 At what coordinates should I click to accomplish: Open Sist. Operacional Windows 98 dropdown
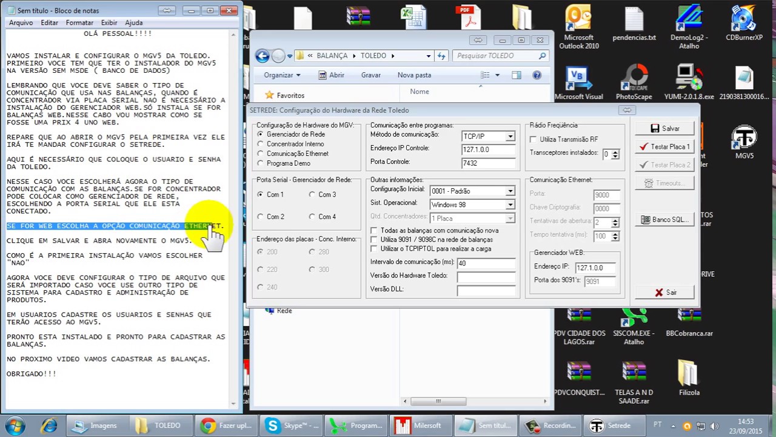510,205
